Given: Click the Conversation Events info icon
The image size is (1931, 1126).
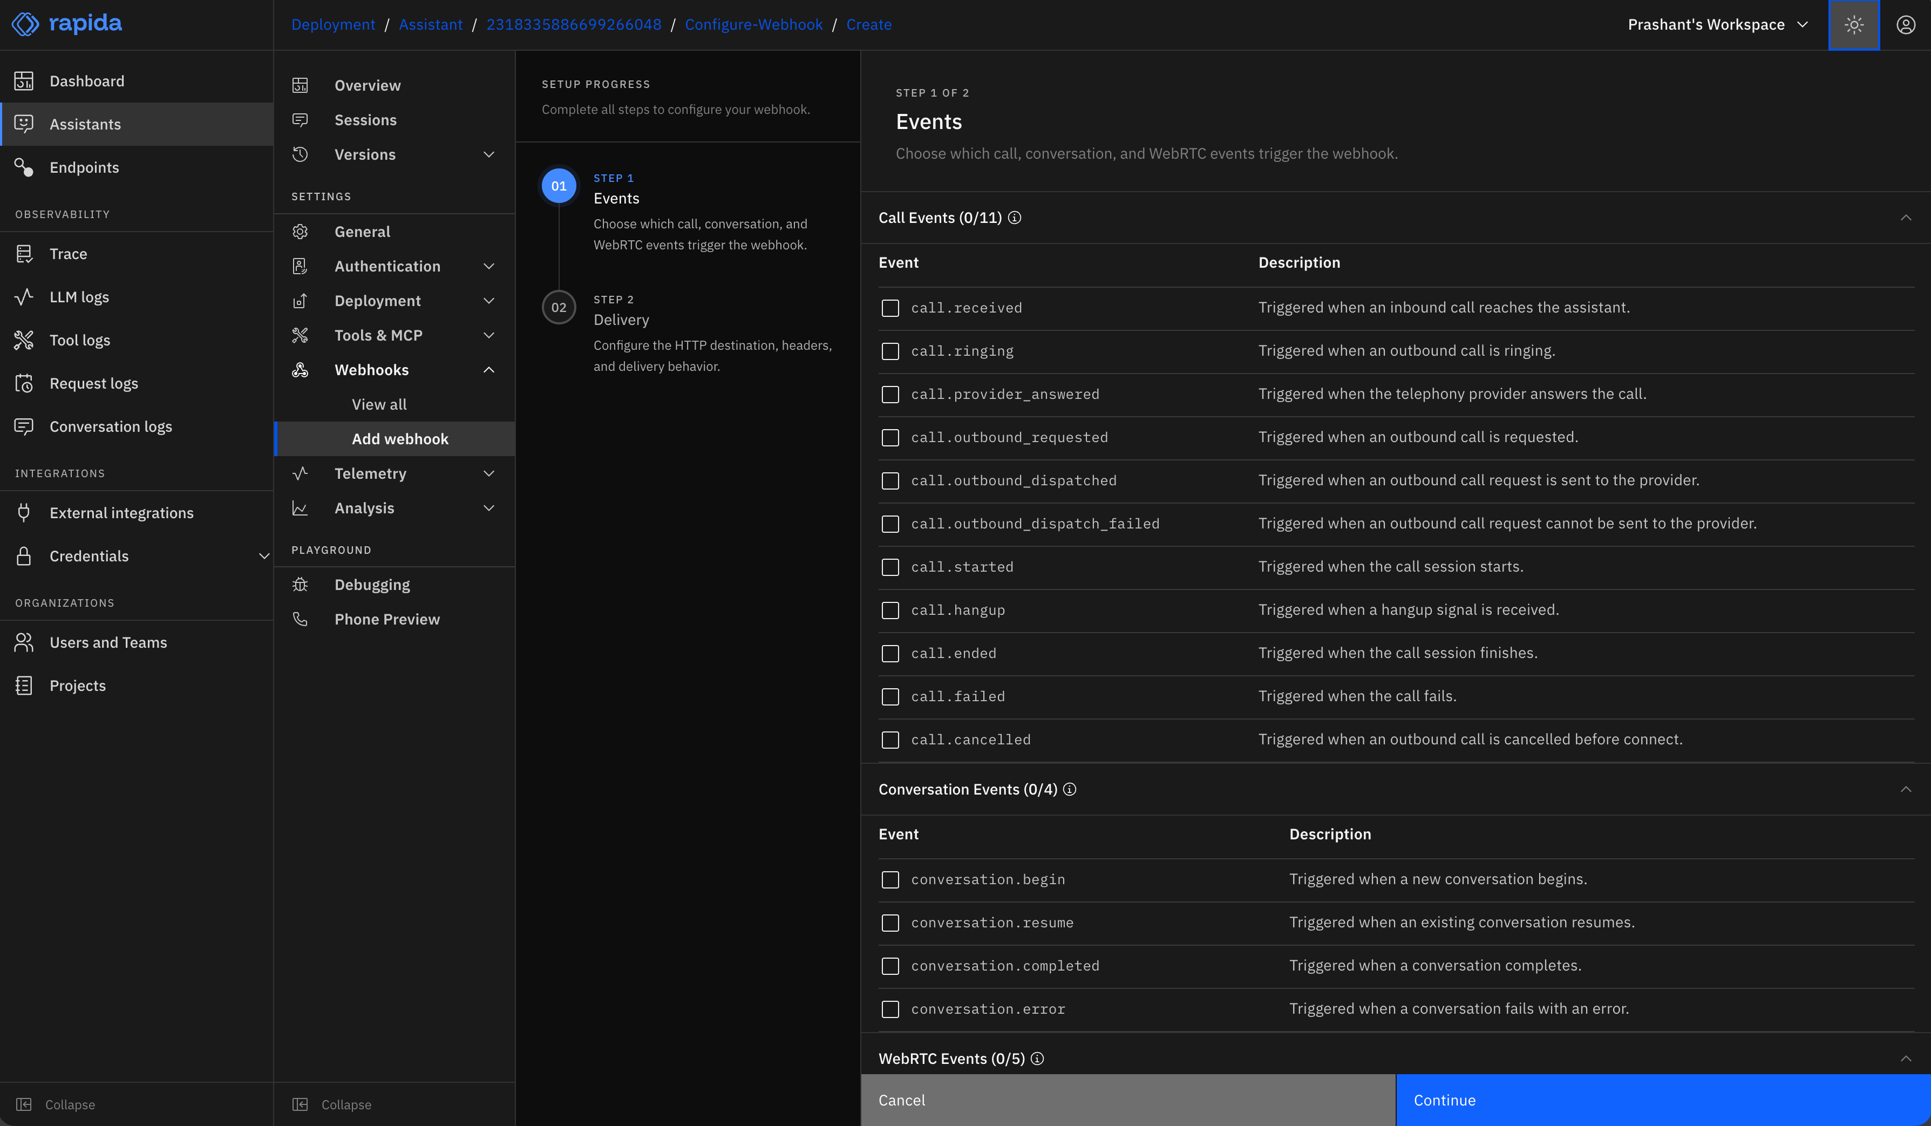Looking at the screenshot, I should pyautogui.click(x=1070, y=789).
